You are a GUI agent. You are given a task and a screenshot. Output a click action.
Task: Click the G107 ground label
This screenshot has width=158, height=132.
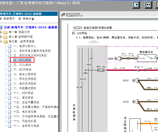[126, 80]
